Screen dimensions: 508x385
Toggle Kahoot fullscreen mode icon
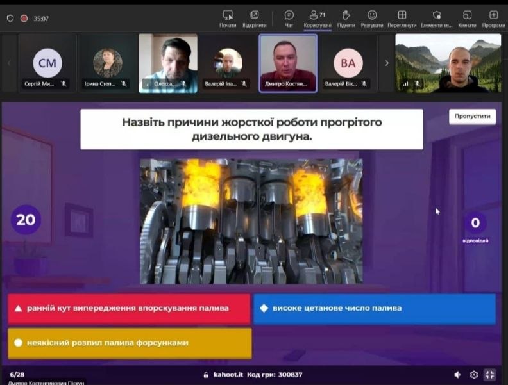coord(490,375)
